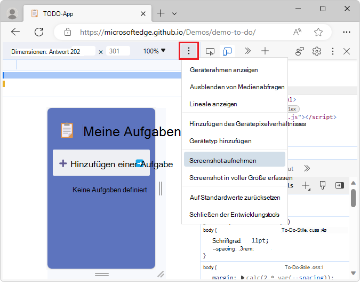Open DevTools customize three-dot menu
This screenshot has width=360, height=282.
tap(333, 51)
